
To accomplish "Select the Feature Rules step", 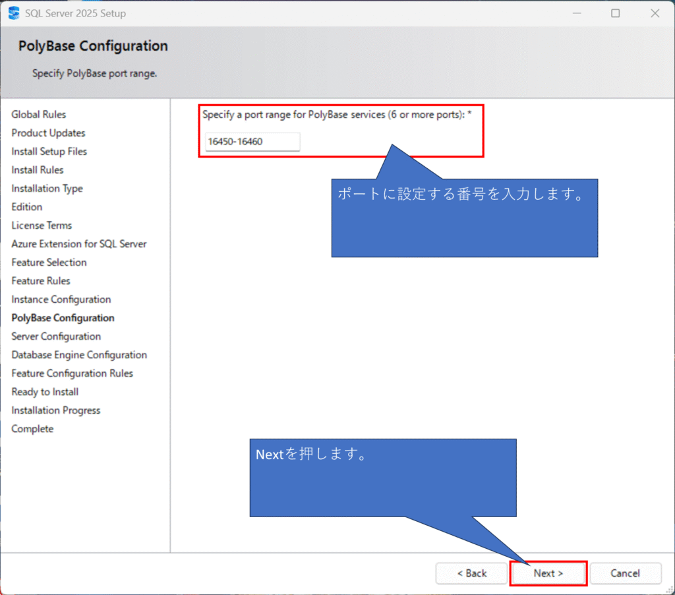I will click(x=41, y=282).
